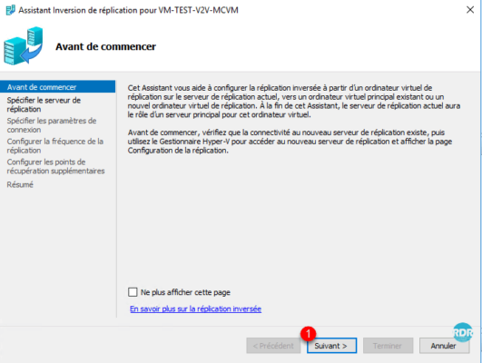This screenshot has width=482, height=363.
Task: Go to 'Spécifier le serveur de réplication' step
Action: point(44,104)
